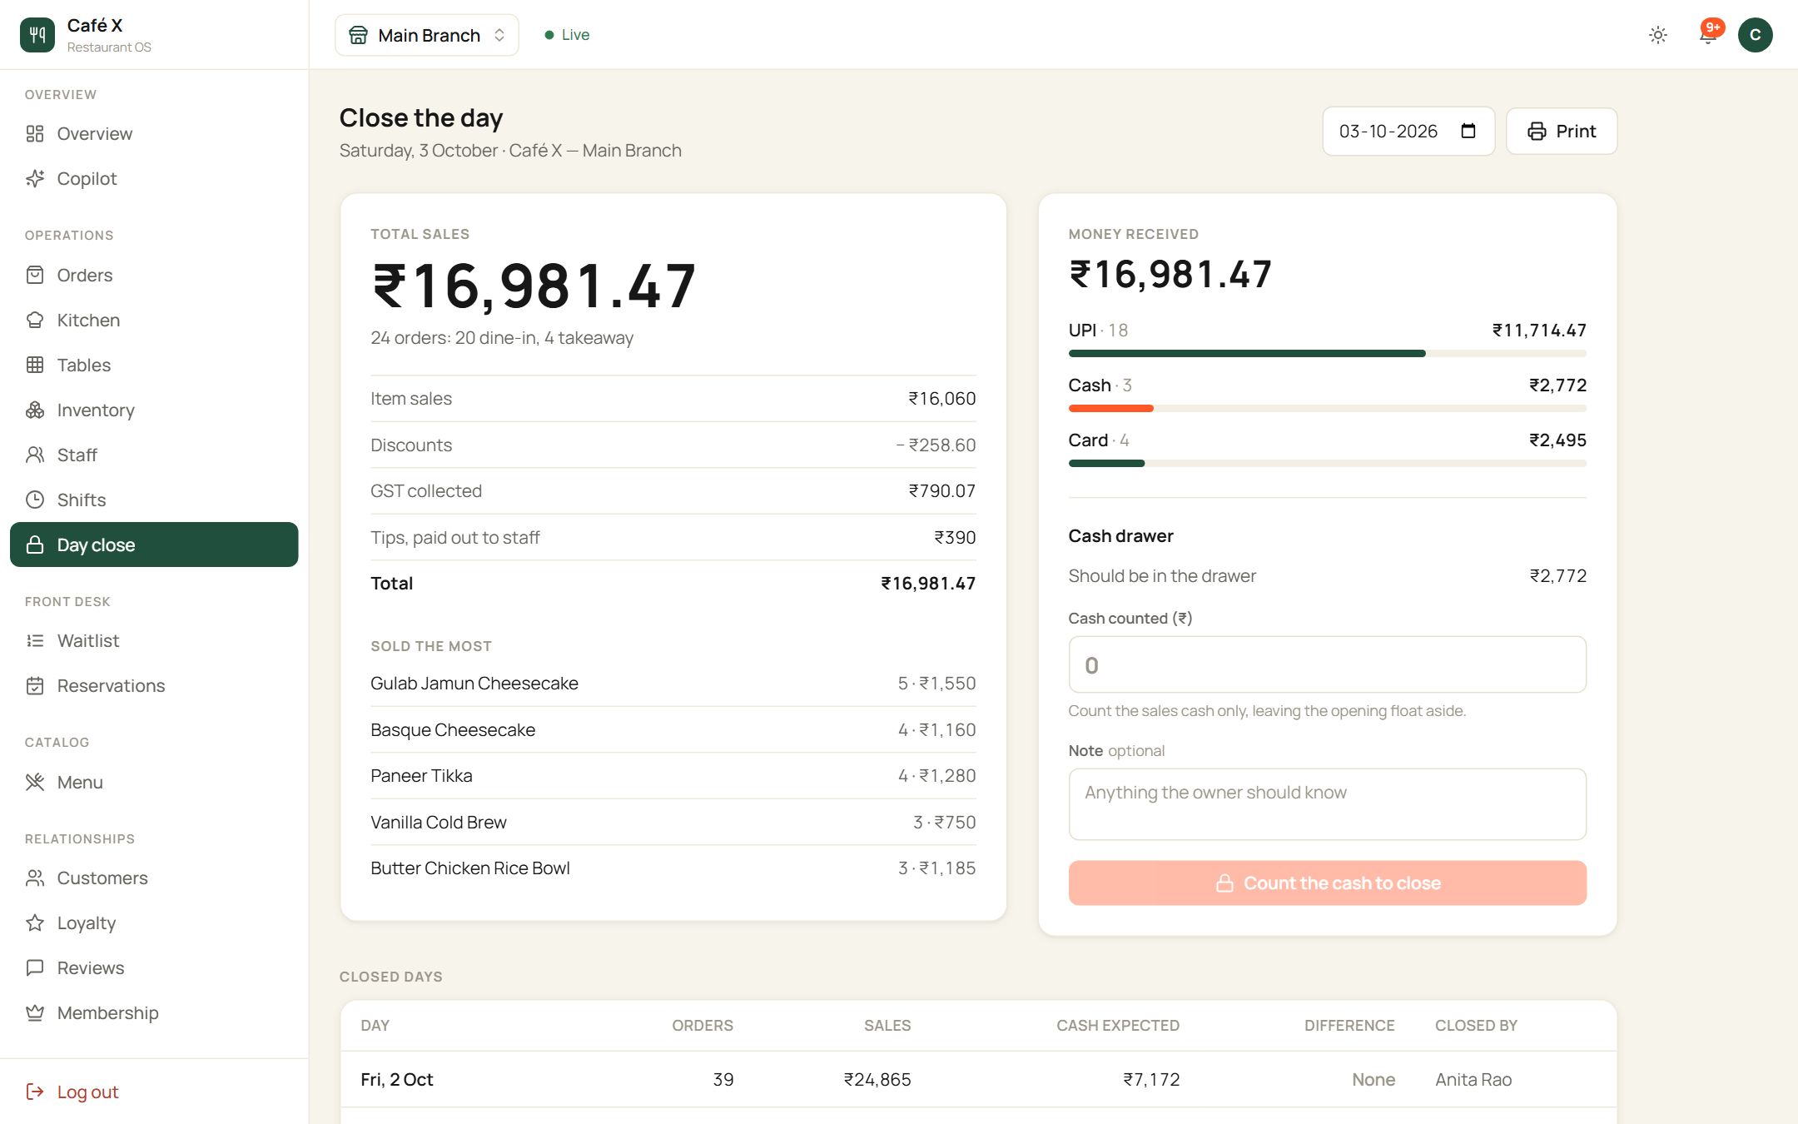The width and height of the screenshot is (1798, 1124).
Task: Click the Waitlist list icon
Action: tap(35, 640)
